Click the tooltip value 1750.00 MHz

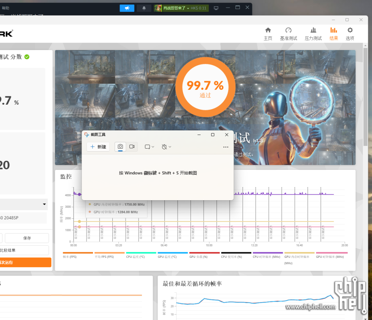pos(134,204)
